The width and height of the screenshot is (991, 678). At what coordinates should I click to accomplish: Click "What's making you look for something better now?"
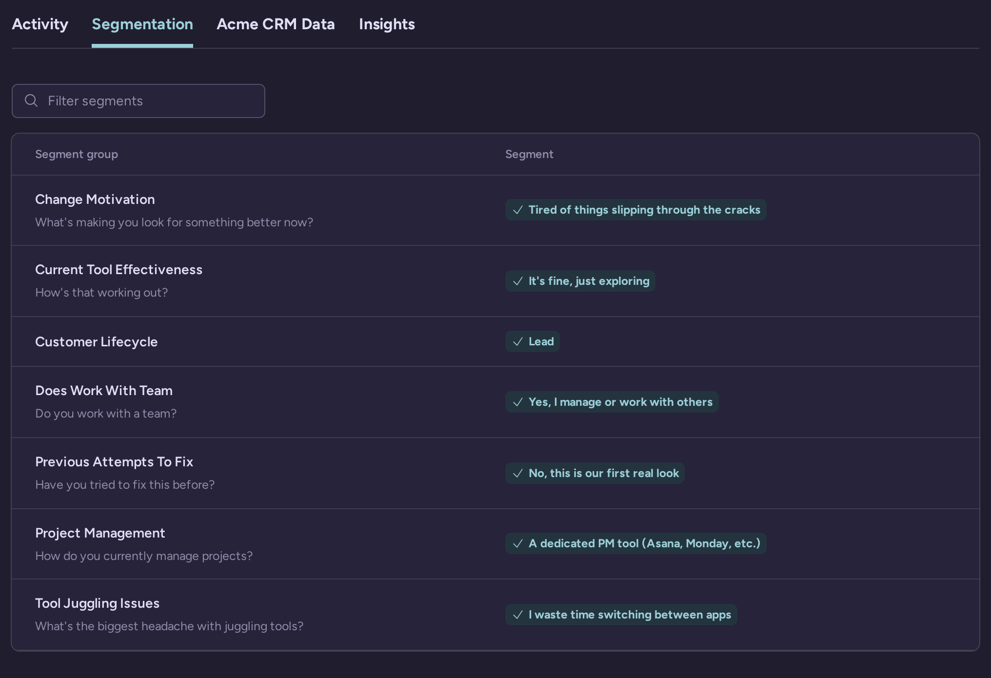(174, 222)
